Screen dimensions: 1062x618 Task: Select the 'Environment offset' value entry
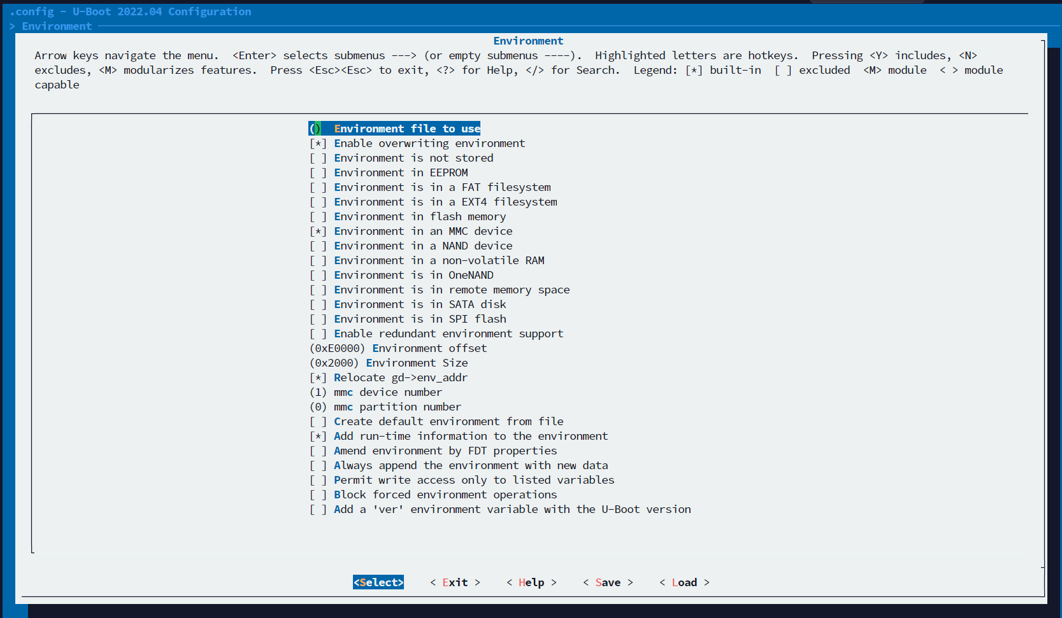398,348
